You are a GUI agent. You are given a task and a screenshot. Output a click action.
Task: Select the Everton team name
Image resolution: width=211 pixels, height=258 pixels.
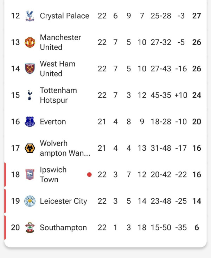pyautogui.click(x=53, y=122)
